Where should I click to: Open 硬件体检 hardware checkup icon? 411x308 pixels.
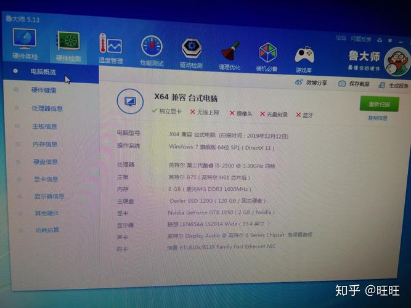pyautogui.click(x=25, y=43)
